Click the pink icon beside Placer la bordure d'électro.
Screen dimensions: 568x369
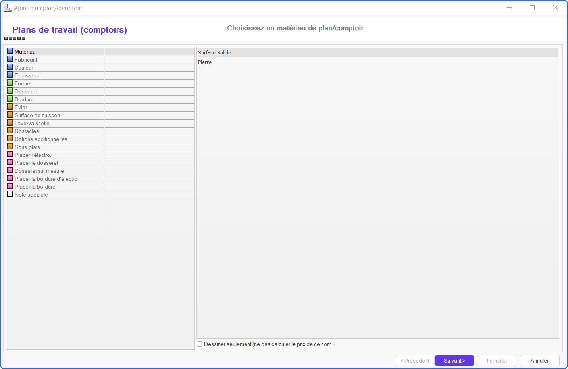coord(10,178)
